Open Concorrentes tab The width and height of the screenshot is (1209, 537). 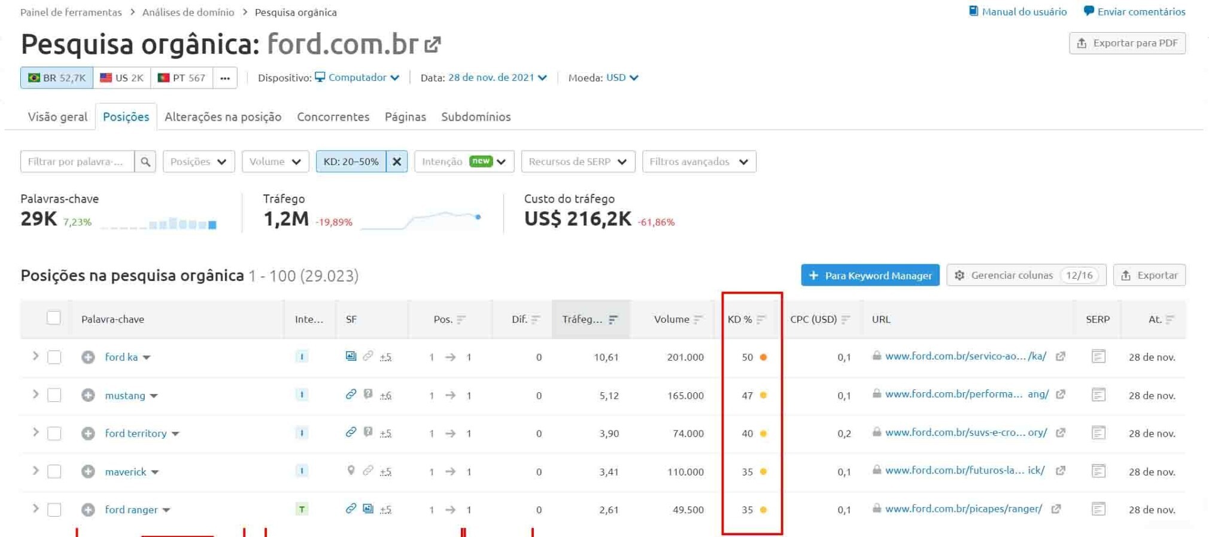(333, 117)
